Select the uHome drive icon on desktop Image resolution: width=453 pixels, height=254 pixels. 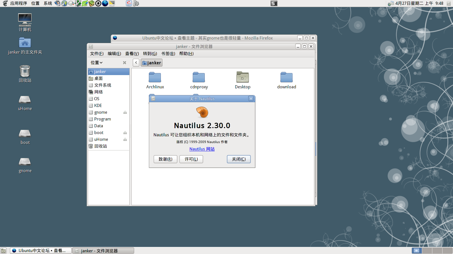point(25,103)
